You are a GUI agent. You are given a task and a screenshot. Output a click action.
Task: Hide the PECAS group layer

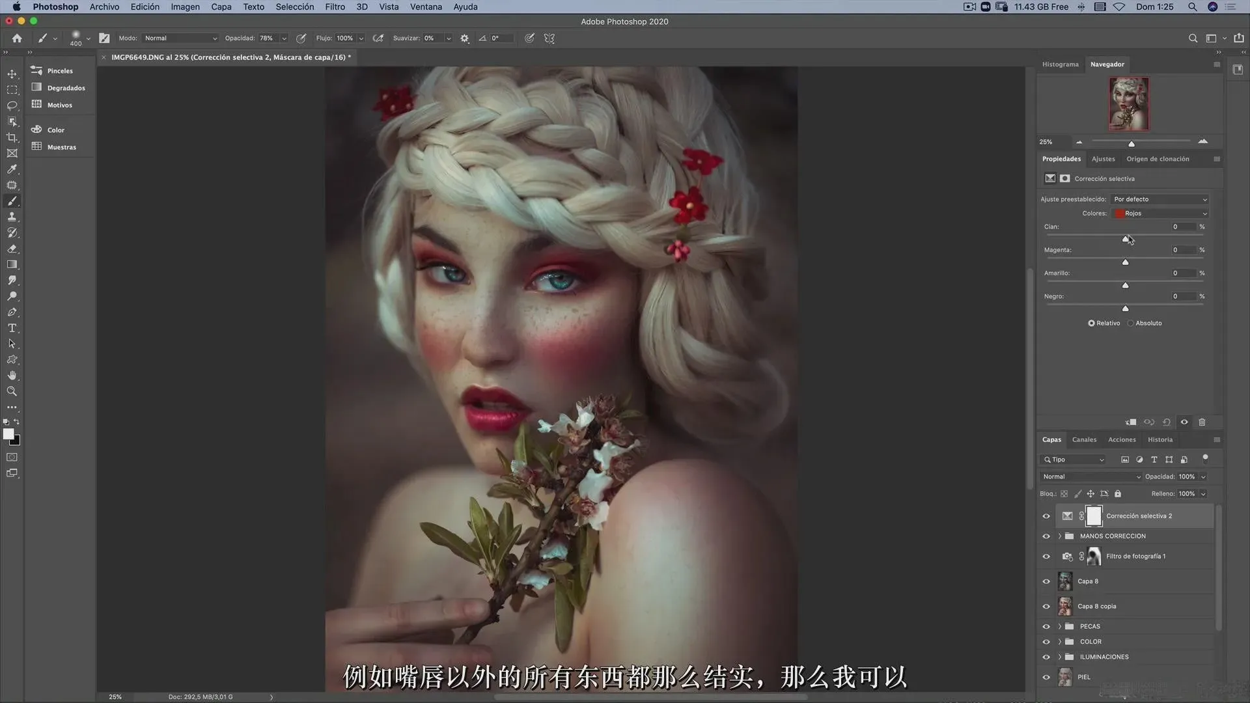coord(1046,626)
